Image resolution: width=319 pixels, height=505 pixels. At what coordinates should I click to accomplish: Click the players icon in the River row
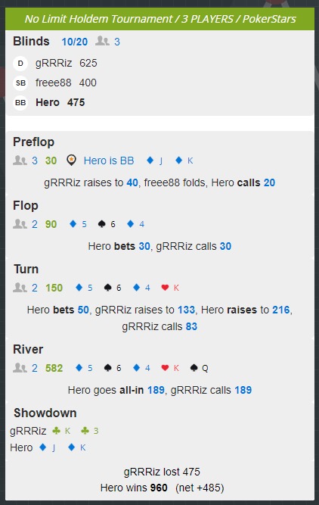20,367
